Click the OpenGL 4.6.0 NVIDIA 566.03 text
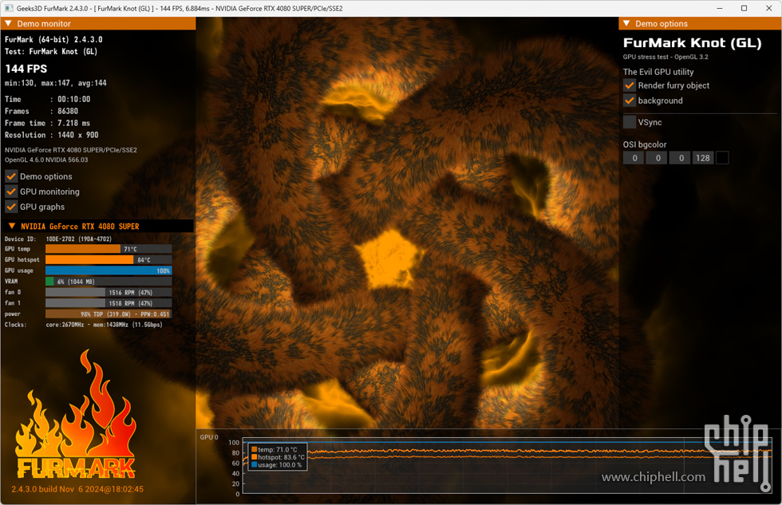Image resolution: width=782 pixels, height=505 pixels. point(46,160)
